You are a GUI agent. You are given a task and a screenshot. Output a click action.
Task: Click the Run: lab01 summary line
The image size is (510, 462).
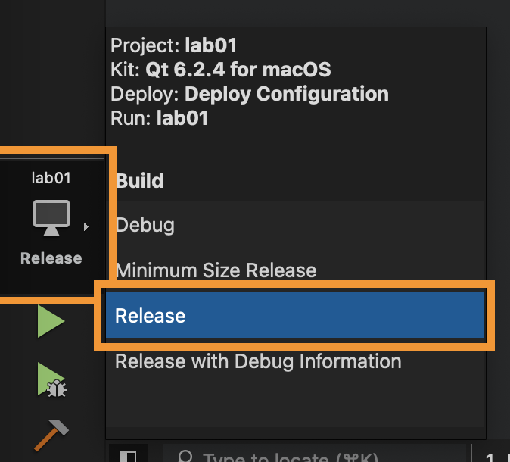pyautogui.click(x=159, y=118)
